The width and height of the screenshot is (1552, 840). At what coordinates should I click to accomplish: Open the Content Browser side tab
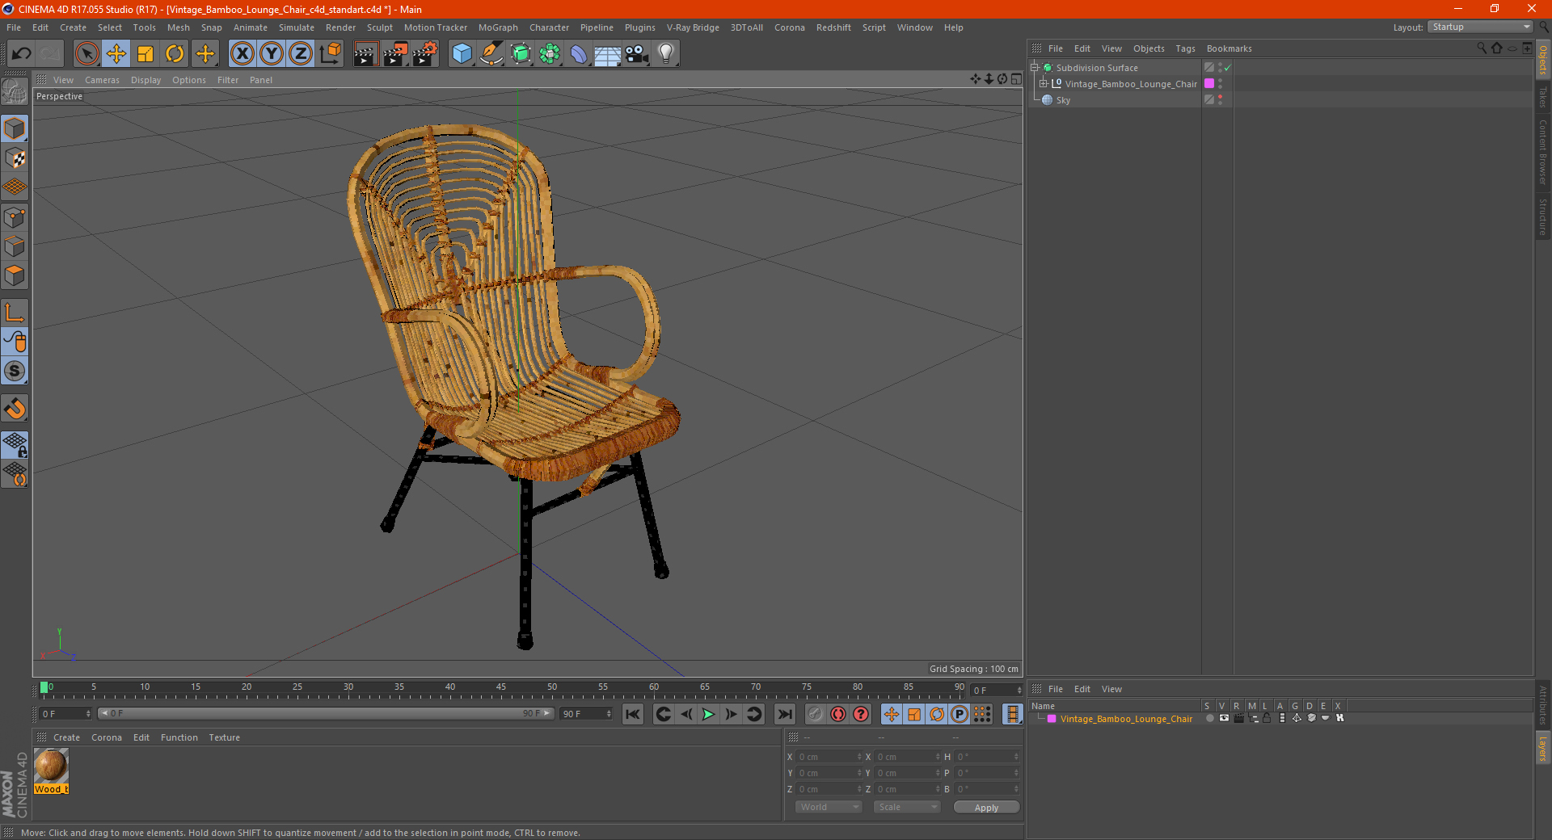pos(1542,152)
